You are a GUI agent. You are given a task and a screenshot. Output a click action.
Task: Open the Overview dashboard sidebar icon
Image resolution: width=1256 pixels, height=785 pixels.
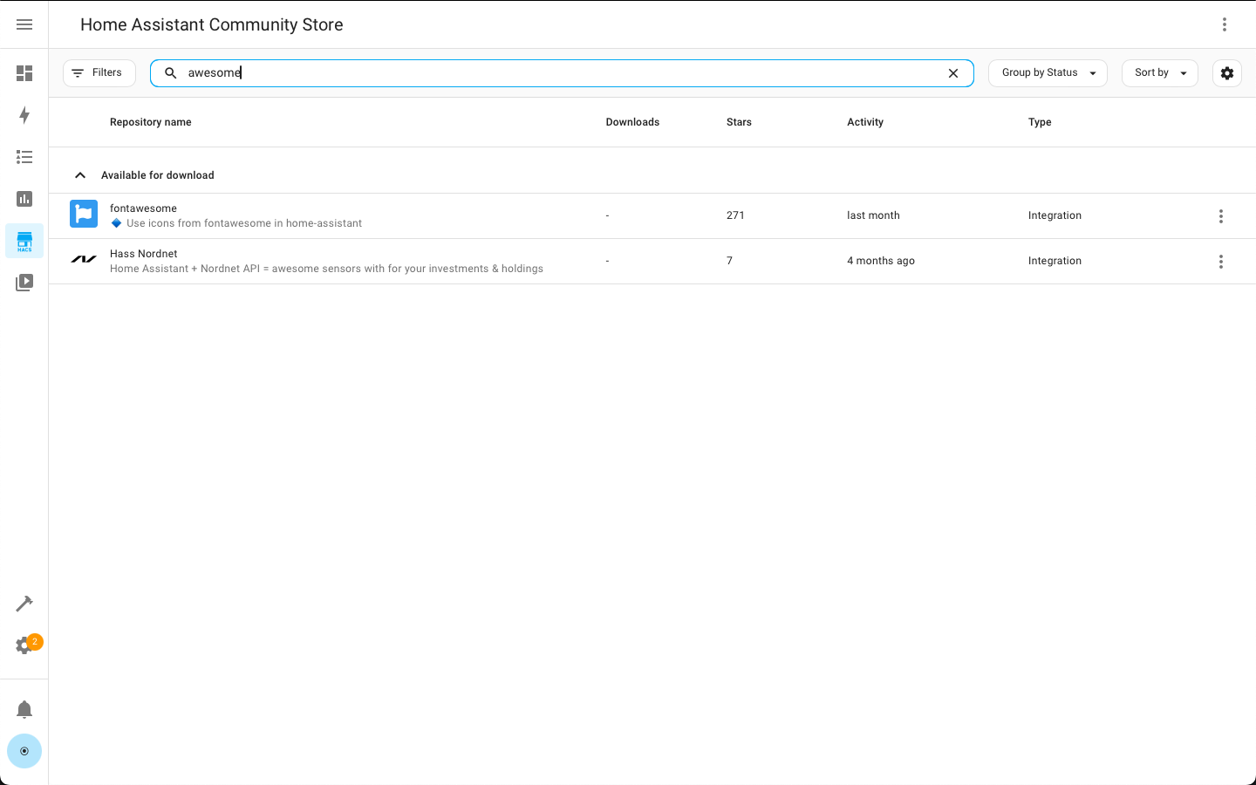click(24, 73)
